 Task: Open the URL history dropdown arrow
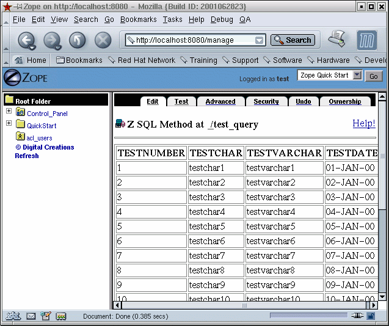pyautogui.click(x=260, y=40)
